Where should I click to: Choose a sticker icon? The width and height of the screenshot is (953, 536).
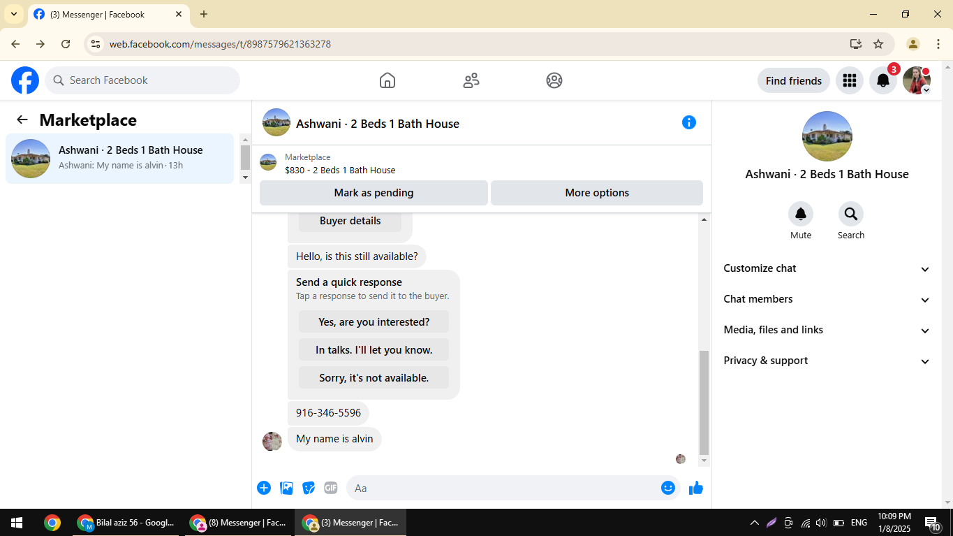309,488
